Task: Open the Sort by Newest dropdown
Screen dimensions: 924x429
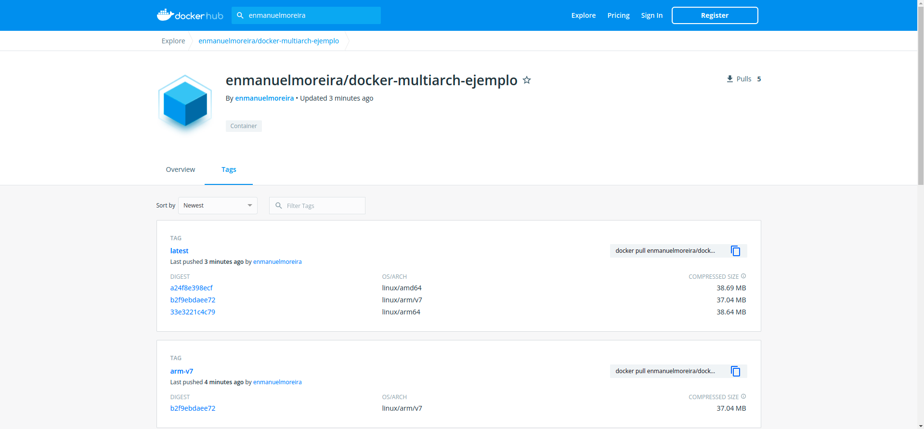Action: click(218, 206)
